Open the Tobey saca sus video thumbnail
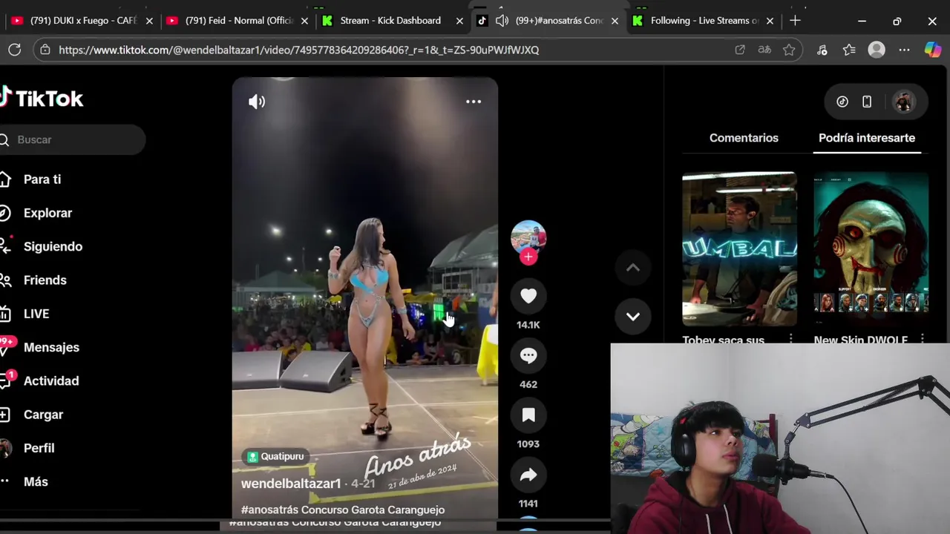The image size is (950, 534). 739,249
